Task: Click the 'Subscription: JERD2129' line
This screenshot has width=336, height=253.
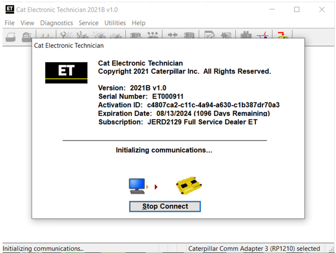Action: pyautogui.click(x=178, y=122)
